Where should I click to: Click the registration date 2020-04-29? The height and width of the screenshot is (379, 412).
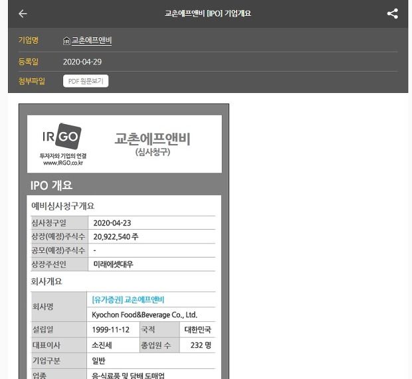pyautogui.click(x=82, y=62)
